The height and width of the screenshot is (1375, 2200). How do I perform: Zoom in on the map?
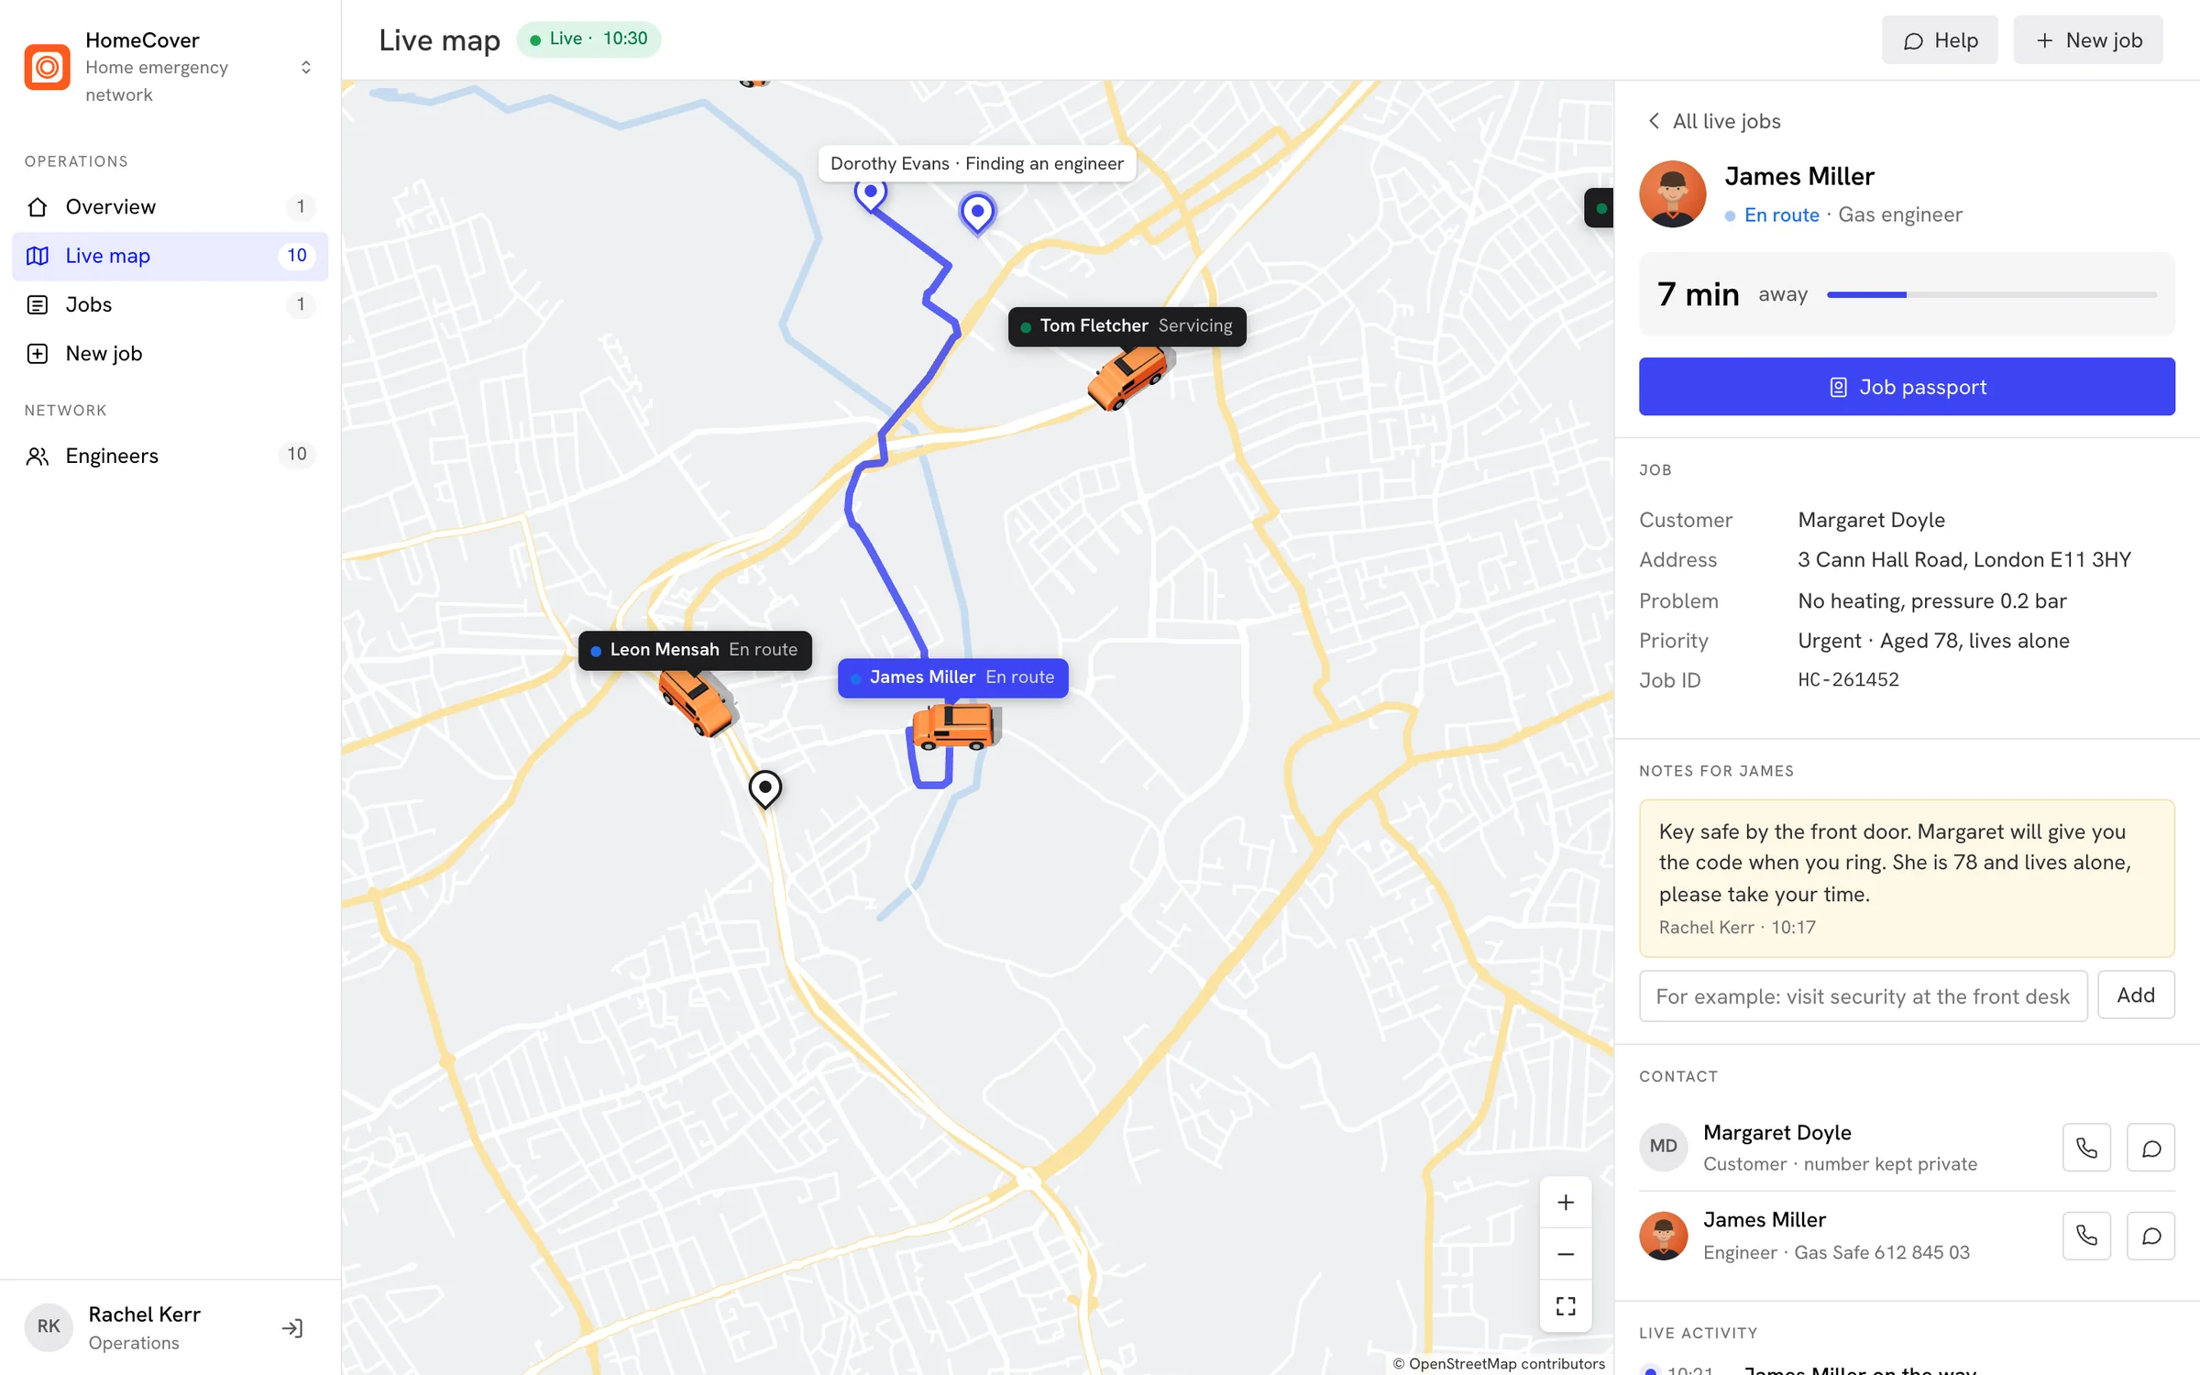coord(1566,1203)
